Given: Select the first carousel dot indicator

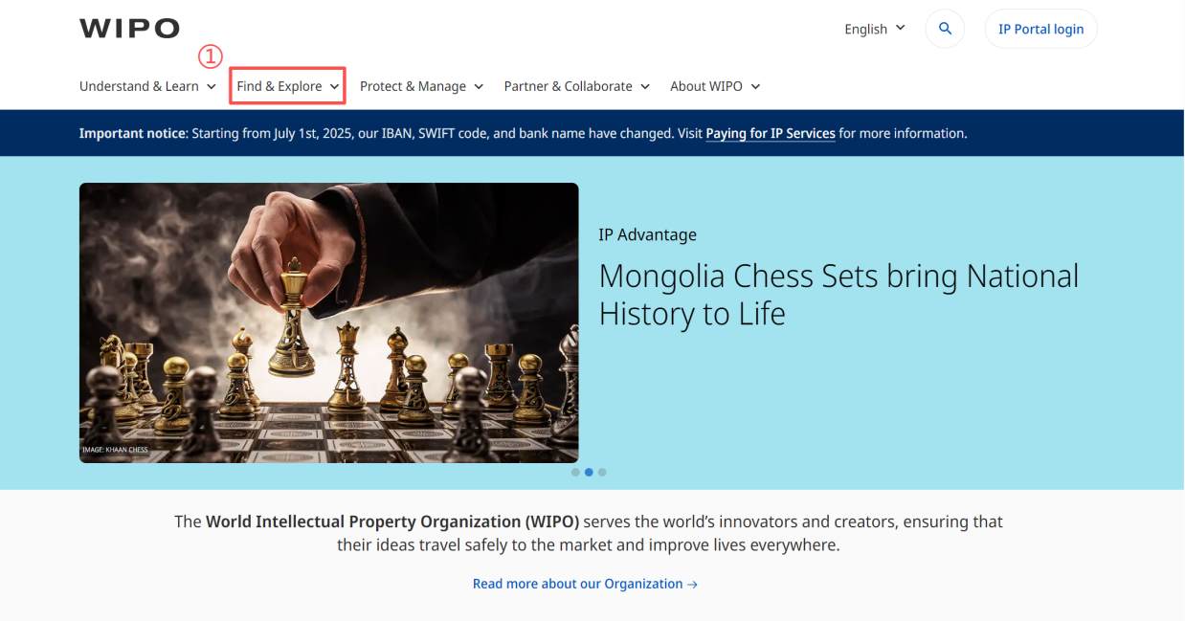Looking at the screenshot, I should 575,472.
